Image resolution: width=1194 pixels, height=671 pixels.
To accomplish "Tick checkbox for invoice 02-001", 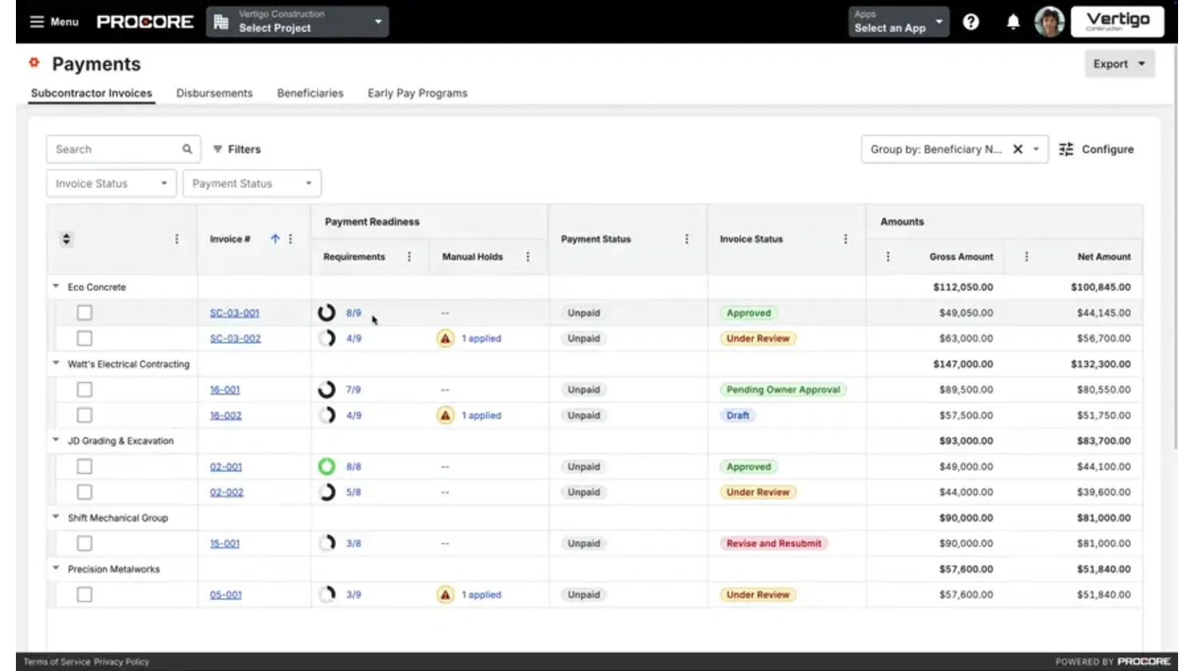I will [84, 466].
